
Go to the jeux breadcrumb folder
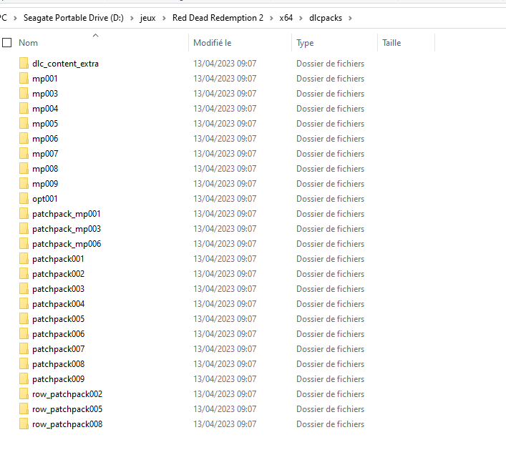[x=148, y=18]
